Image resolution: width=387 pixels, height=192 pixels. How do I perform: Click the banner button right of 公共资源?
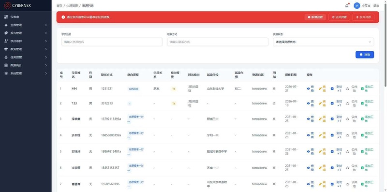coord(363,17)
